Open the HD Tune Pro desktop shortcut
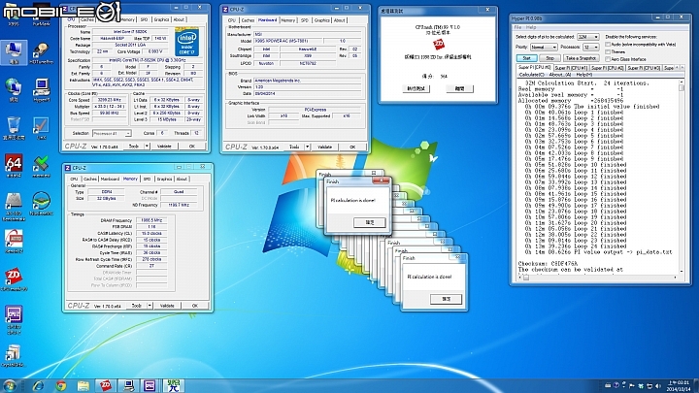699x393 pixels. (41, 52)
